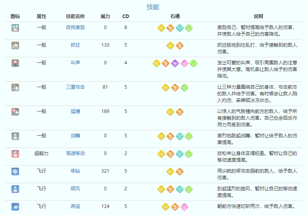
Task: Click the skill icon in the 燕返 row
Action: 15,206
